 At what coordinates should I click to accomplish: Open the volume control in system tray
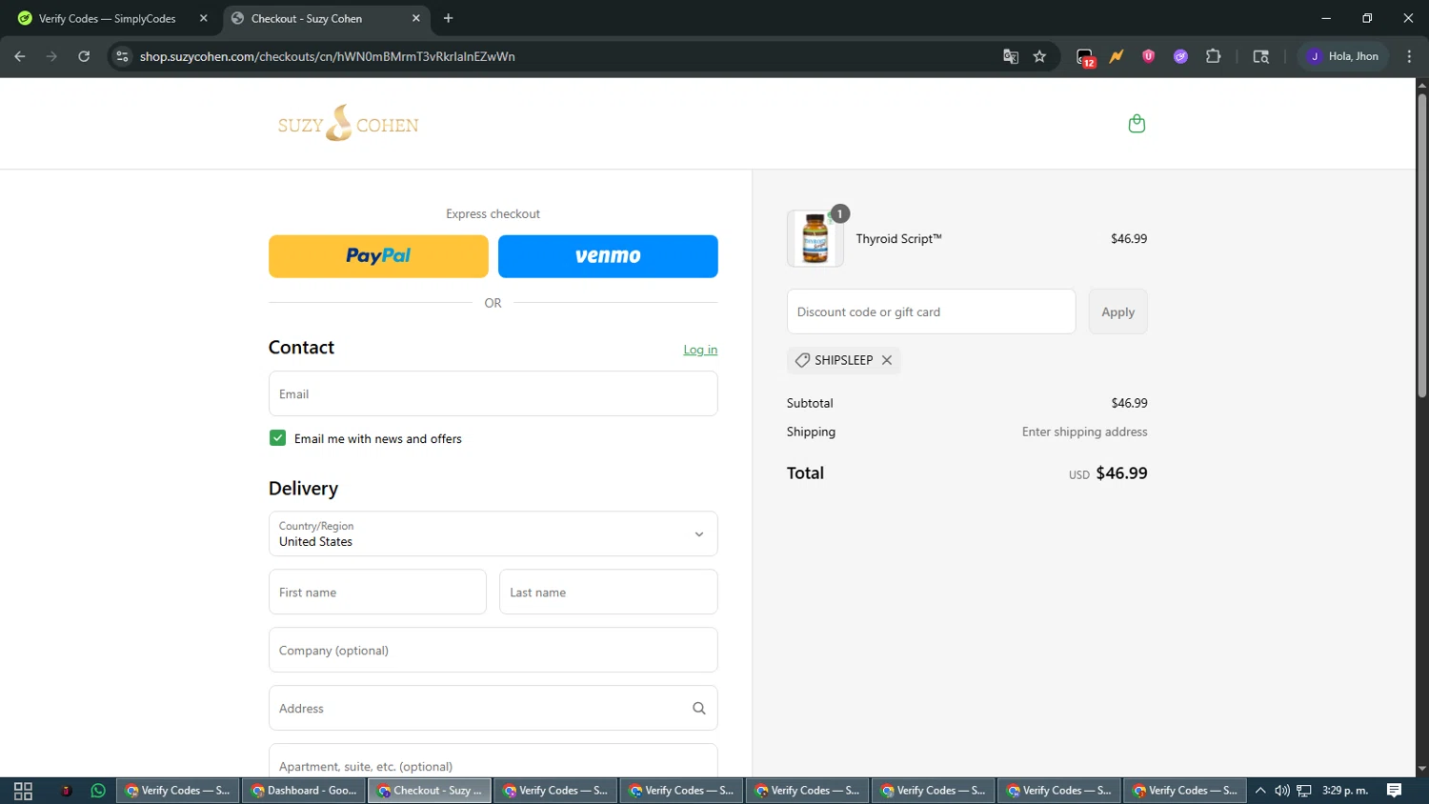(1282, 791)
